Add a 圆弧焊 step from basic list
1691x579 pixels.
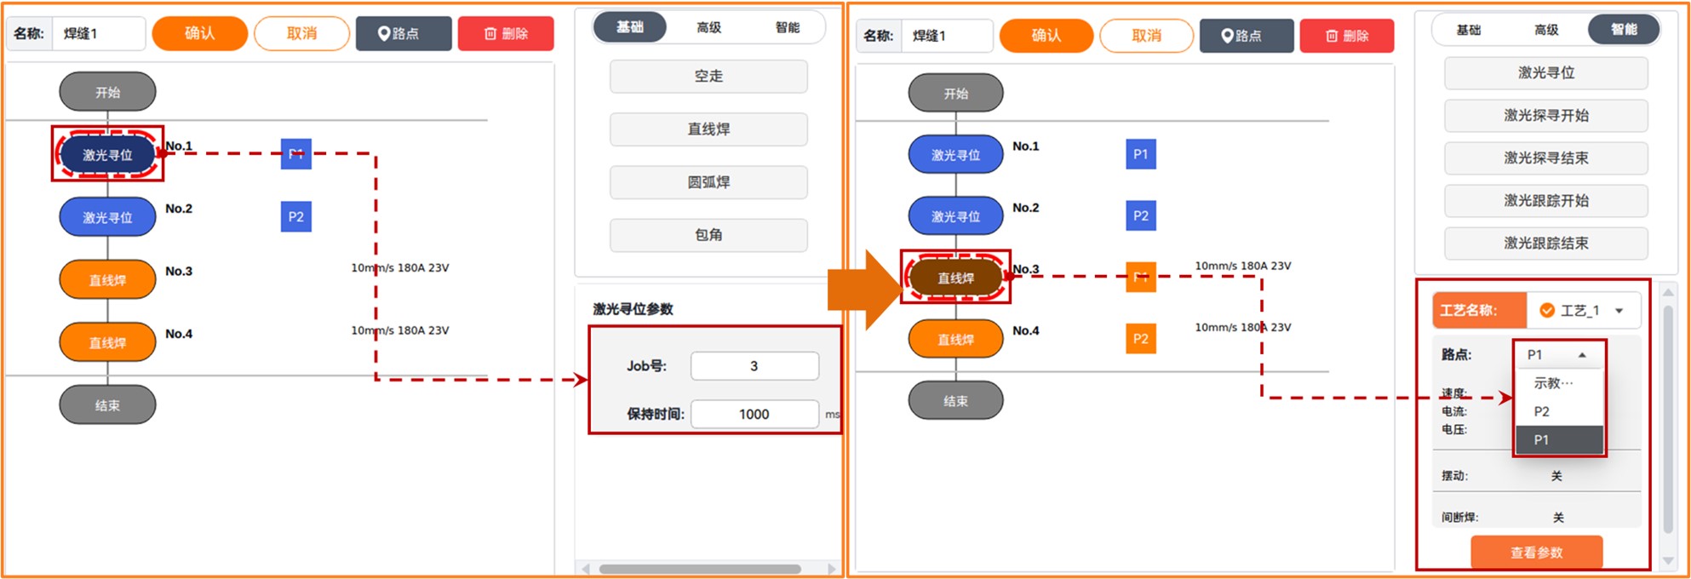[x=708, y=182]
